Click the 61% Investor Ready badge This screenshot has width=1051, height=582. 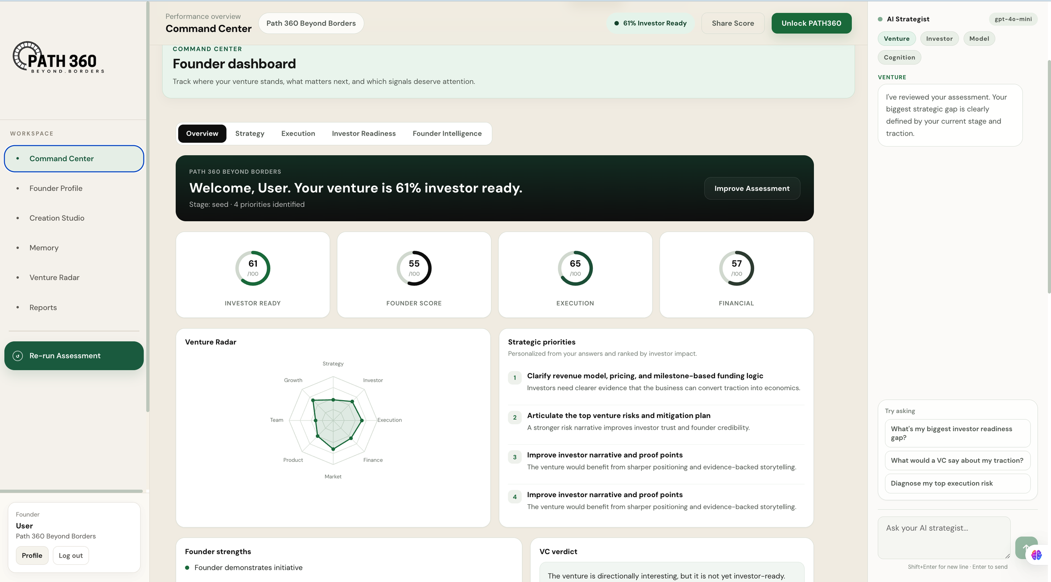tap(650, 23)
